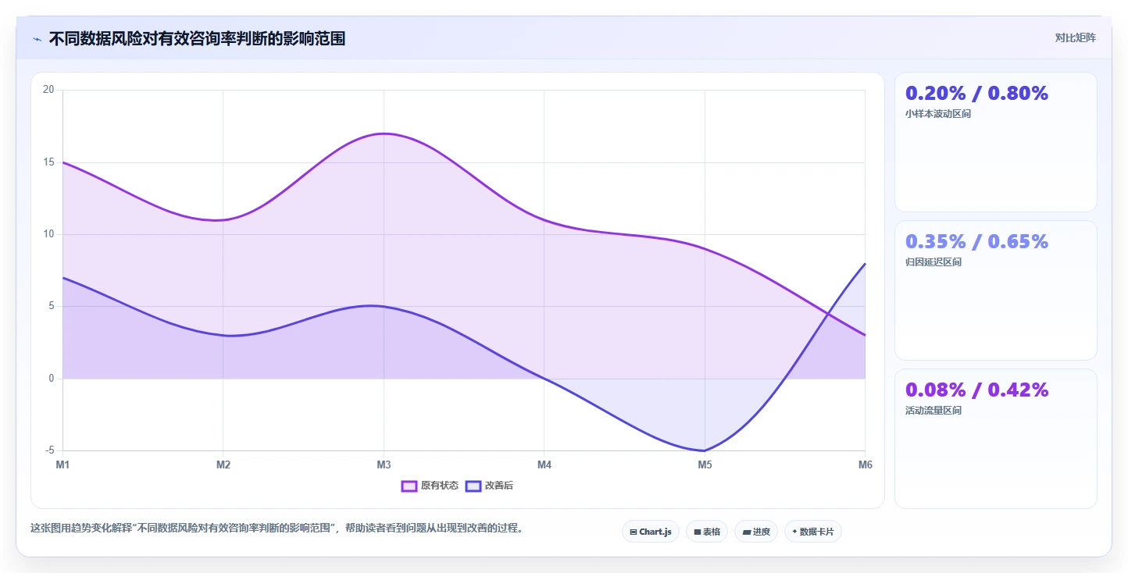Click the 0.20% / 0.80% value
Viewport: 1128px width, 573px height.
tap(976, 94)
